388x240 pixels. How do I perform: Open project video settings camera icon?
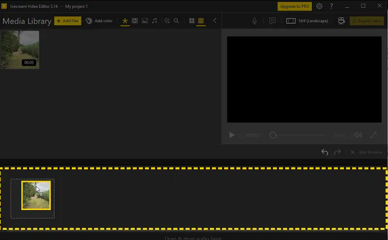coord(341,21)
